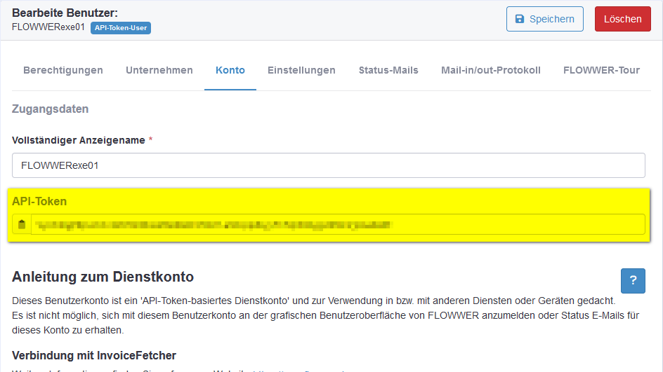Image resolution: width=663 pixels, height=372 pixels.
Task: Copy API token via clipboard icon
Action: [x=22, y=224]
